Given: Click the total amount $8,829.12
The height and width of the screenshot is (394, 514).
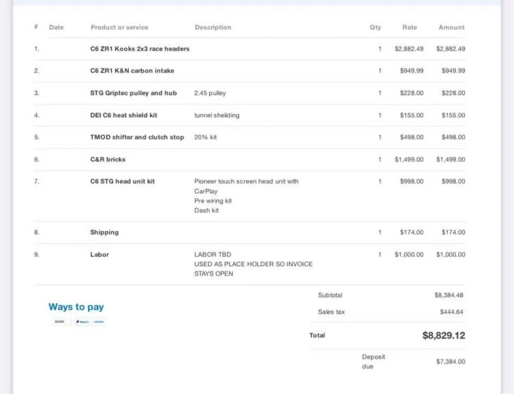Looking at the screenshot, I should pos(443,335).
